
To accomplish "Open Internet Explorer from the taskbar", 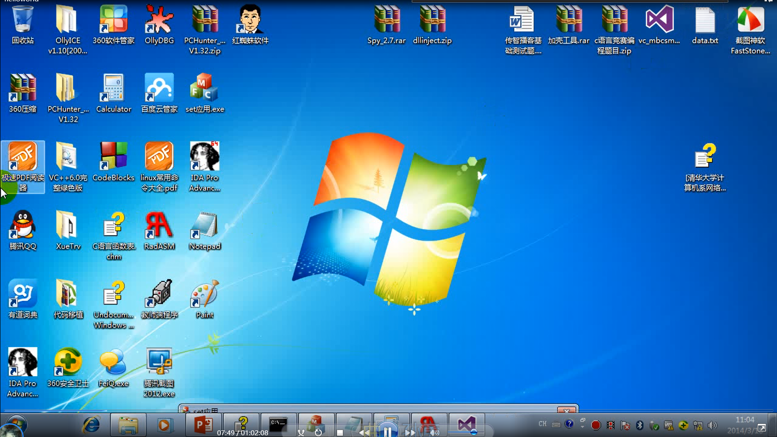I will click(91, 425).
